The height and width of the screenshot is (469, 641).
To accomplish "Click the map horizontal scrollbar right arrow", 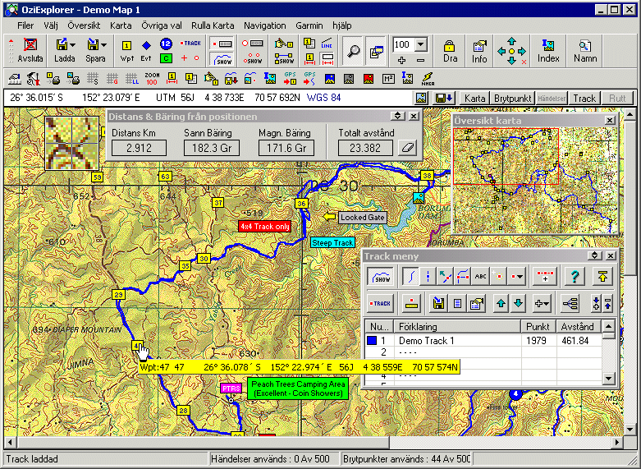I will coord(617,442).
